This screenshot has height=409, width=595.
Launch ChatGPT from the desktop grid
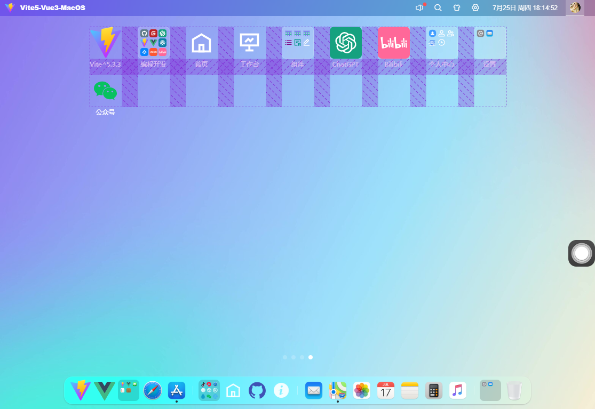[346, 43]
